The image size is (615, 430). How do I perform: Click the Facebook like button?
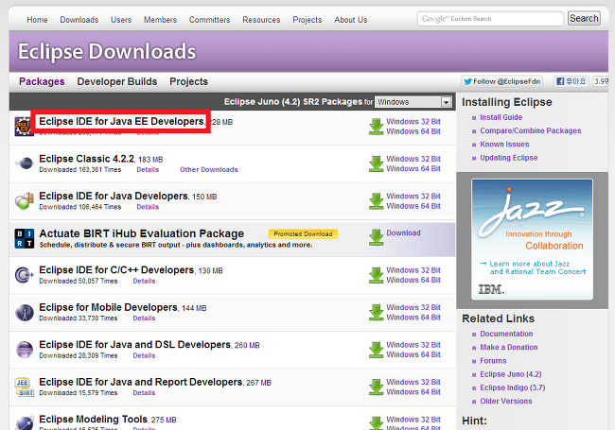point(571,81)
